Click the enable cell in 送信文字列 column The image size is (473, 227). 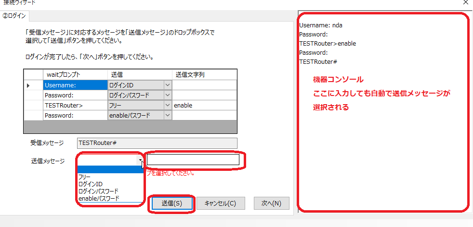click(204, 105)
